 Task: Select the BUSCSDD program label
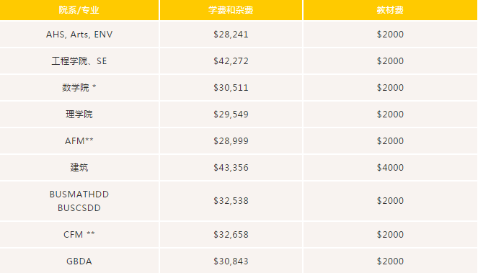pyautogui.click(x=79, y=208)
